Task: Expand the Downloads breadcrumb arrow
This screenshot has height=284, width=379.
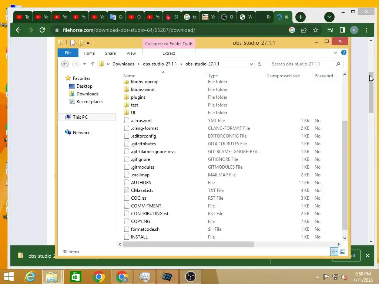Action: click(x=138, y=64)
